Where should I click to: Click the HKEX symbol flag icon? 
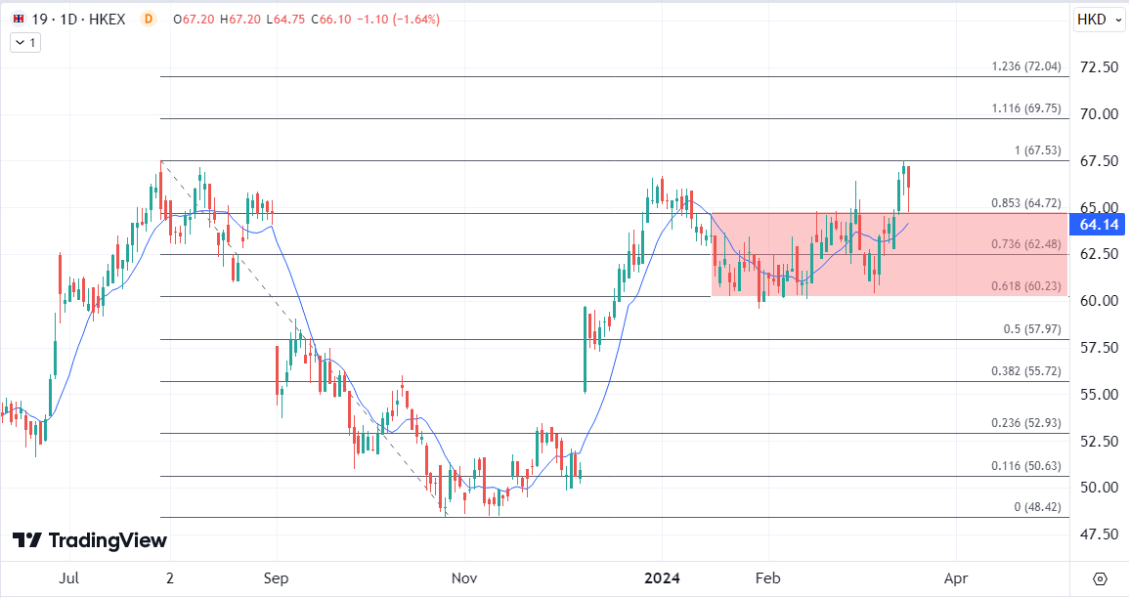pos(18,20)
